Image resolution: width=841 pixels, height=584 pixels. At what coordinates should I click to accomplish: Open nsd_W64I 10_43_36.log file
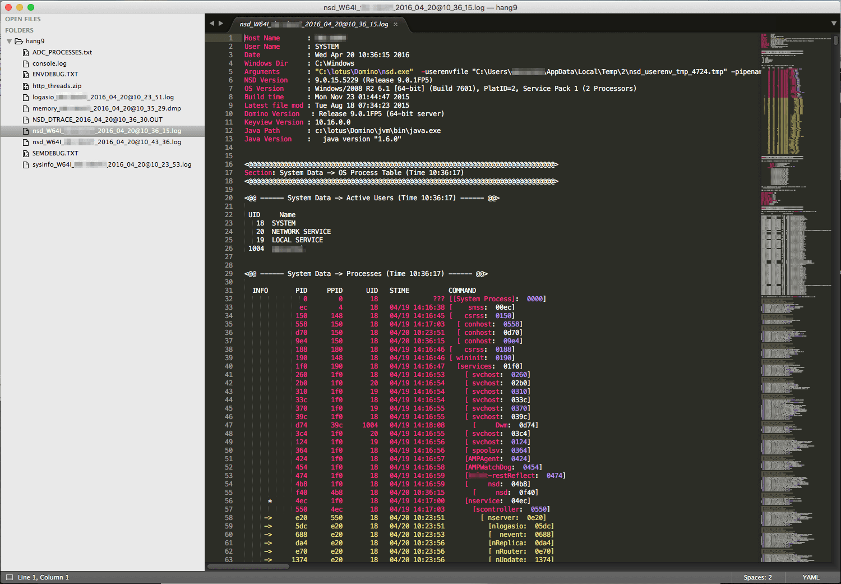pyautogui.click(x=107, y=142)
